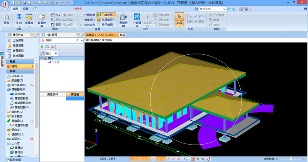The width and height of the screenshot is (308, 162).
Task: Click the green plus add component icon
Action: (x=42, y=47)
